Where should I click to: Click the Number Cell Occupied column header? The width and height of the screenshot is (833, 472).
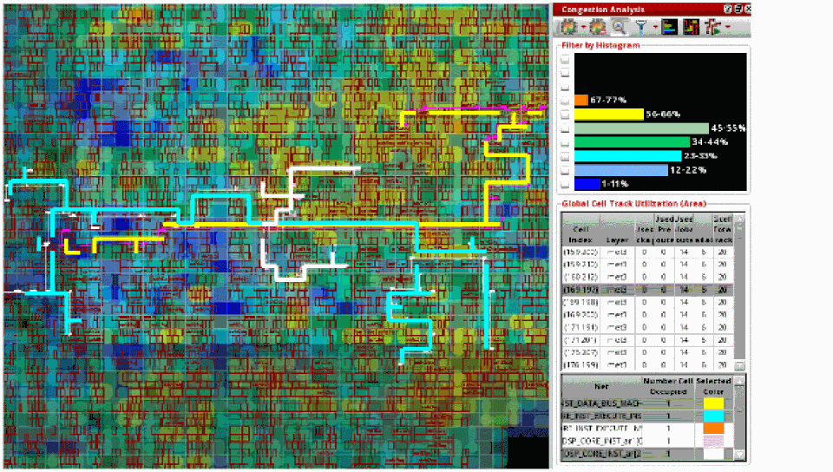click(668, 386)
